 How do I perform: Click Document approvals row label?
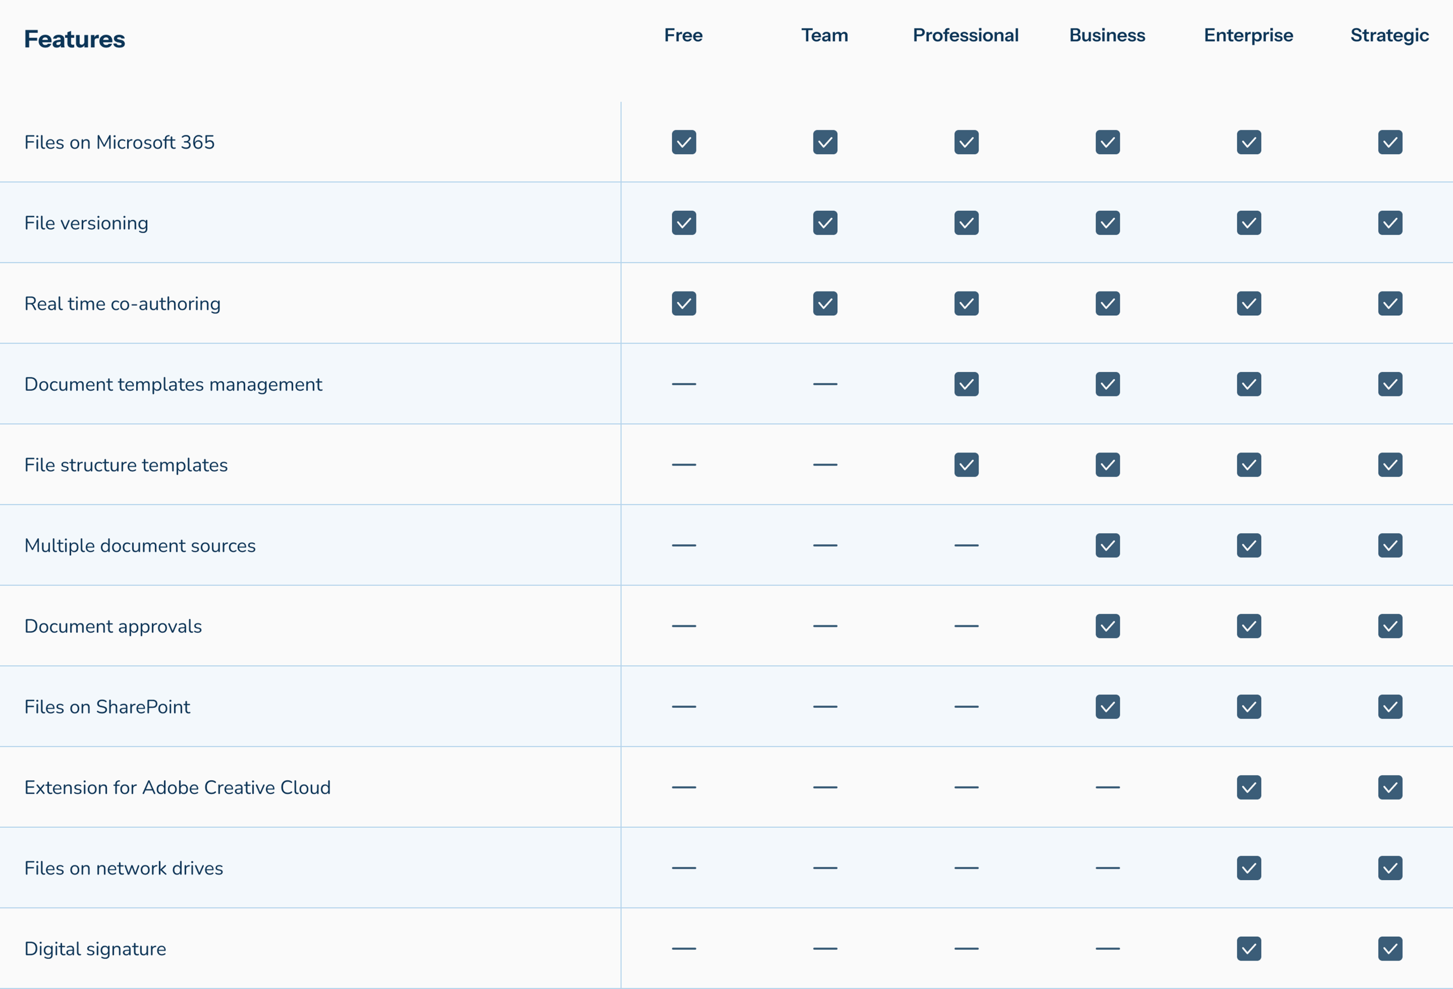113,626
